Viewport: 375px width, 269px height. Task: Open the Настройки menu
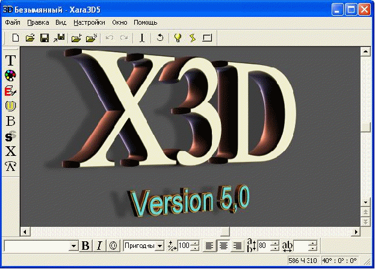[x=89, y=22]
